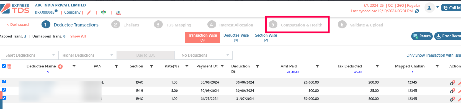Open the Tax Deducted column filter funnel
Image resolution: width=461 pixels, height=109 pixels.
point(377,67)
